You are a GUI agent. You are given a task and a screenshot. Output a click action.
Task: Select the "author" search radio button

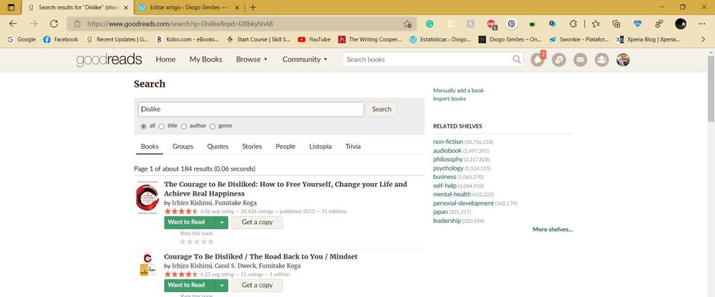click(x=184, y=126)
